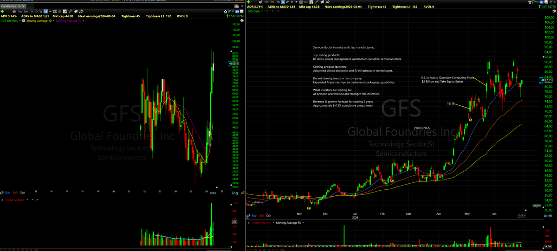The width and height of the screenshot is (557, 251).
Task: Star GFS as favorite on left chart
Action: click(225, 12)
